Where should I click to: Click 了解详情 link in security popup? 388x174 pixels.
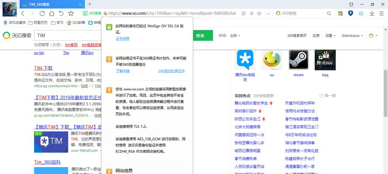(x=123, y=71)
